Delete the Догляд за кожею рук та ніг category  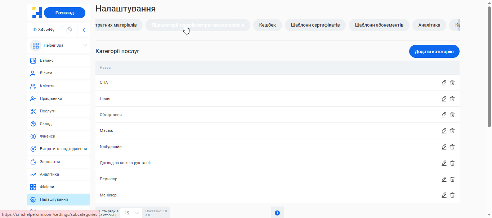tap(452, 163)
